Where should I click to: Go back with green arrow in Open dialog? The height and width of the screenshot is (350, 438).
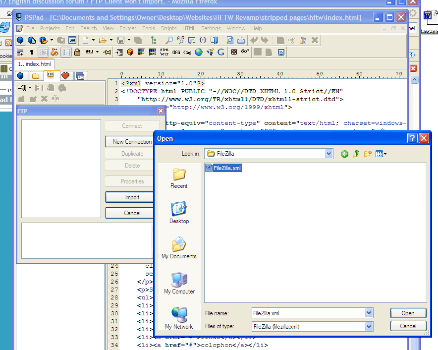(x=344, y=154)
